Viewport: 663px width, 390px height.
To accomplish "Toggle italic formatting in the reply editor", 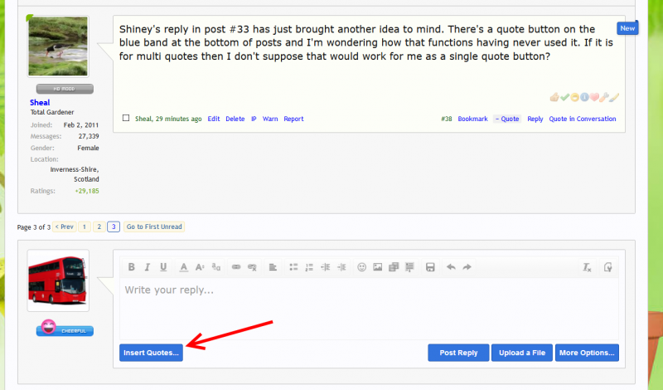I will pyautogui.click(x=147, y=267).
